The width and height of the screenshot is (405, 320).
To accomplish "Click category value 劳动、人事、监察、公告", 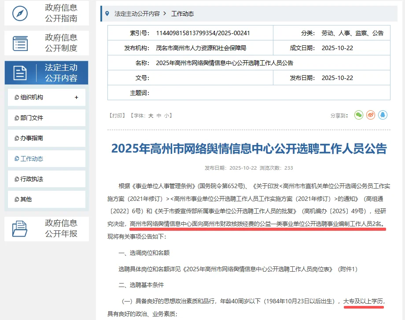I will pyautogui.click(x=353, y=33).
